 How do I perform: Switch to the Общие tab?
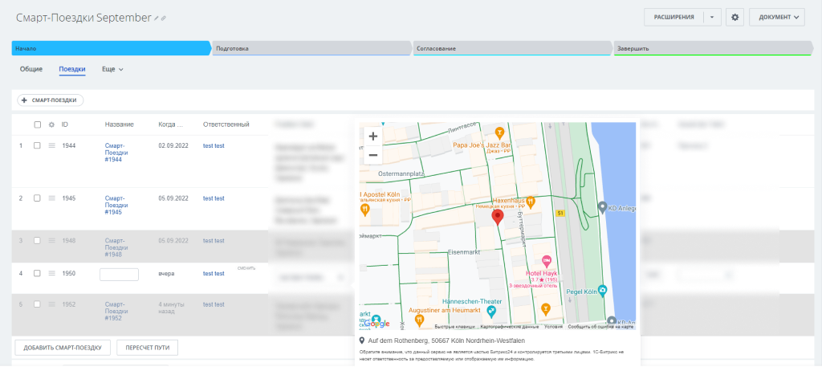[31, 69]
